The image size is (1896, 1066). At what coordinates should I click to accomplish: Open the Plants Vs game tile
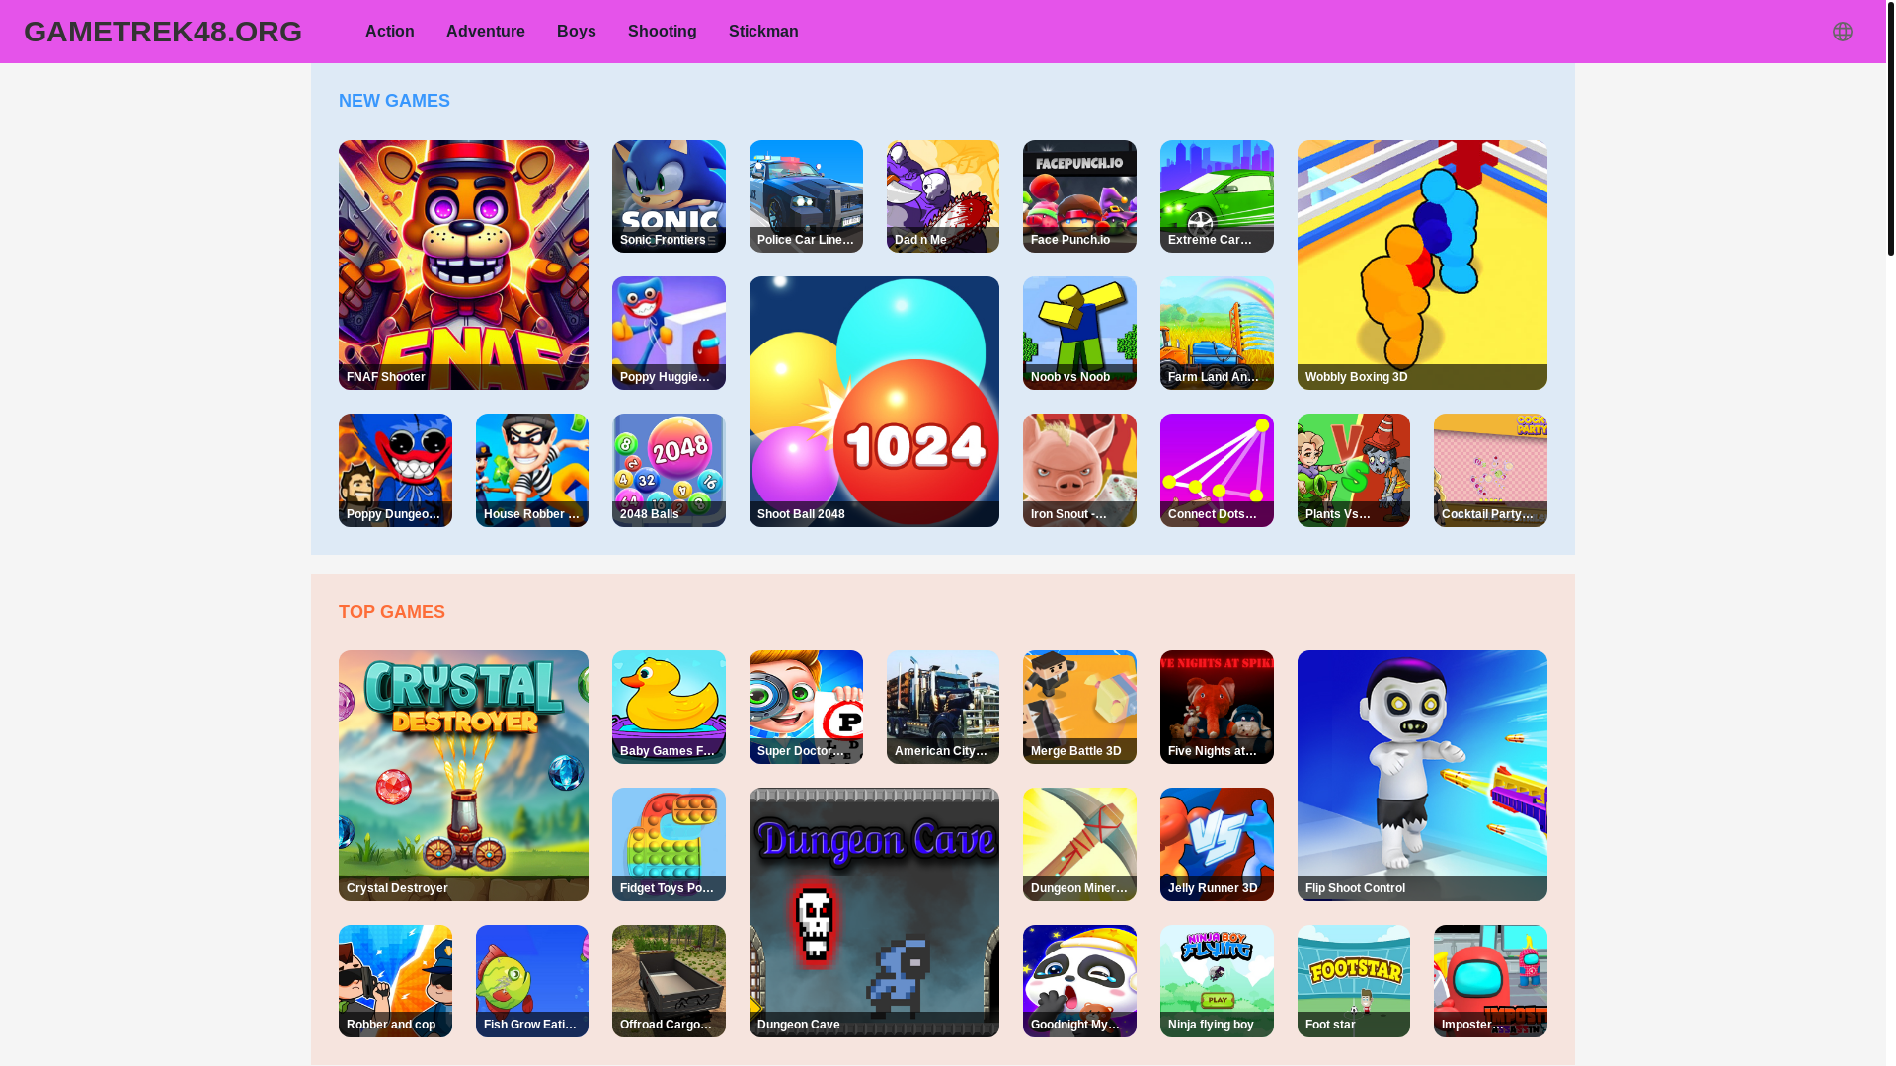tap(1354, 470)
